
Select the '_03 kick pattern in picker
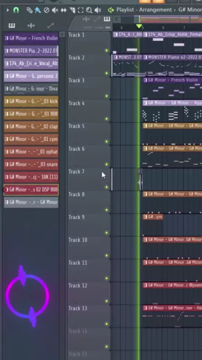point(31,101)
